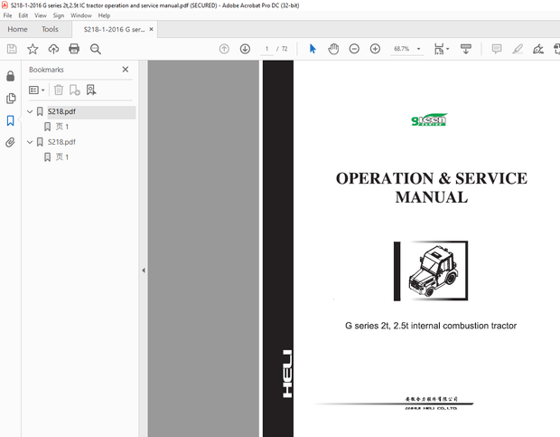The width and height of the screenshot is (560, 437).
Task: Collapse the navigation pane side arrow
Action: pos(144,271)
